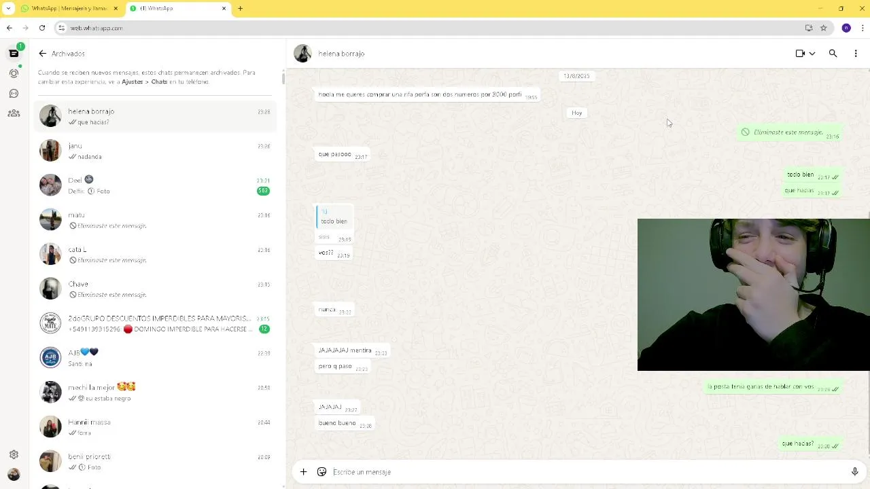
Task: Open own profile picture in sidebar
Action: coord(14,475)
